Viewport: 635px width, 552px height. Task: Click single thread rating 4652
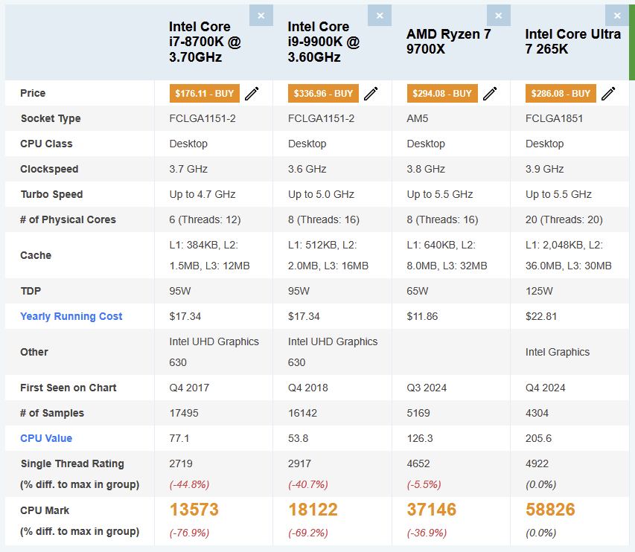point(418,463)
